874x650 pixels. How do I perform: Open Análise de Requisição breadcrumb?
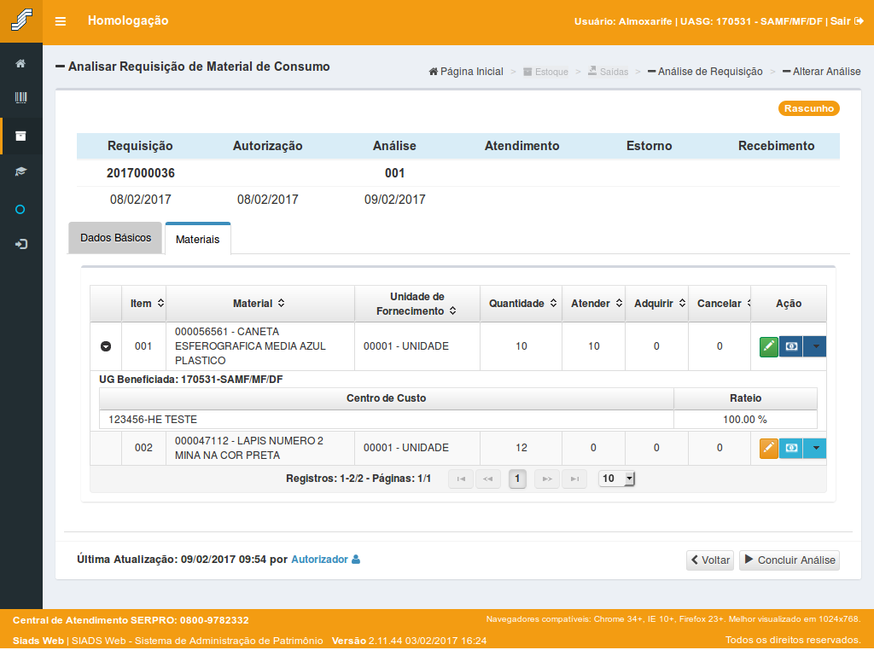(705, 72)
